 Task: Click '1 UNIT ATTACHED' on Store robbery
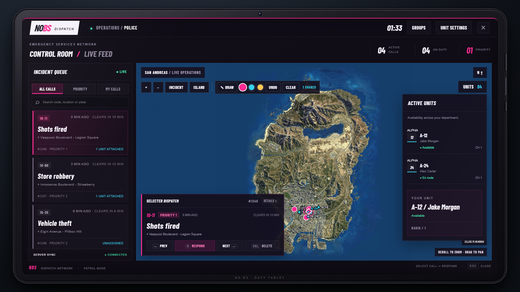pyautogui.click(x=110, y=196)
